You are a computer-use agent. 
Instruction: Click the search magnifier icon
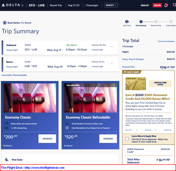174,5
